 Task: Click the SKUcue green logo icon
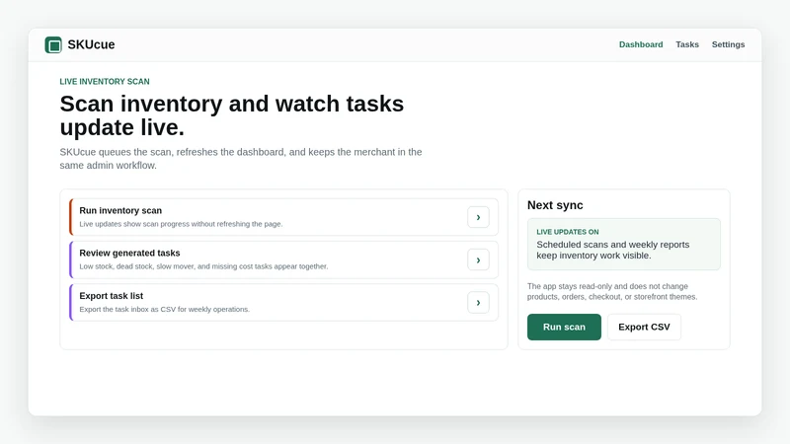(53, 44)
